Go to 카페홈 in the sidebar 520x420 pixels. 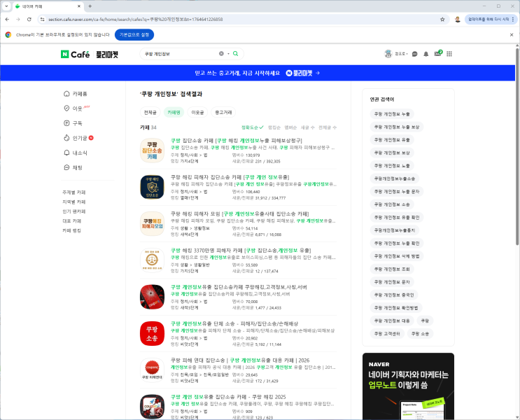[76, 94]
